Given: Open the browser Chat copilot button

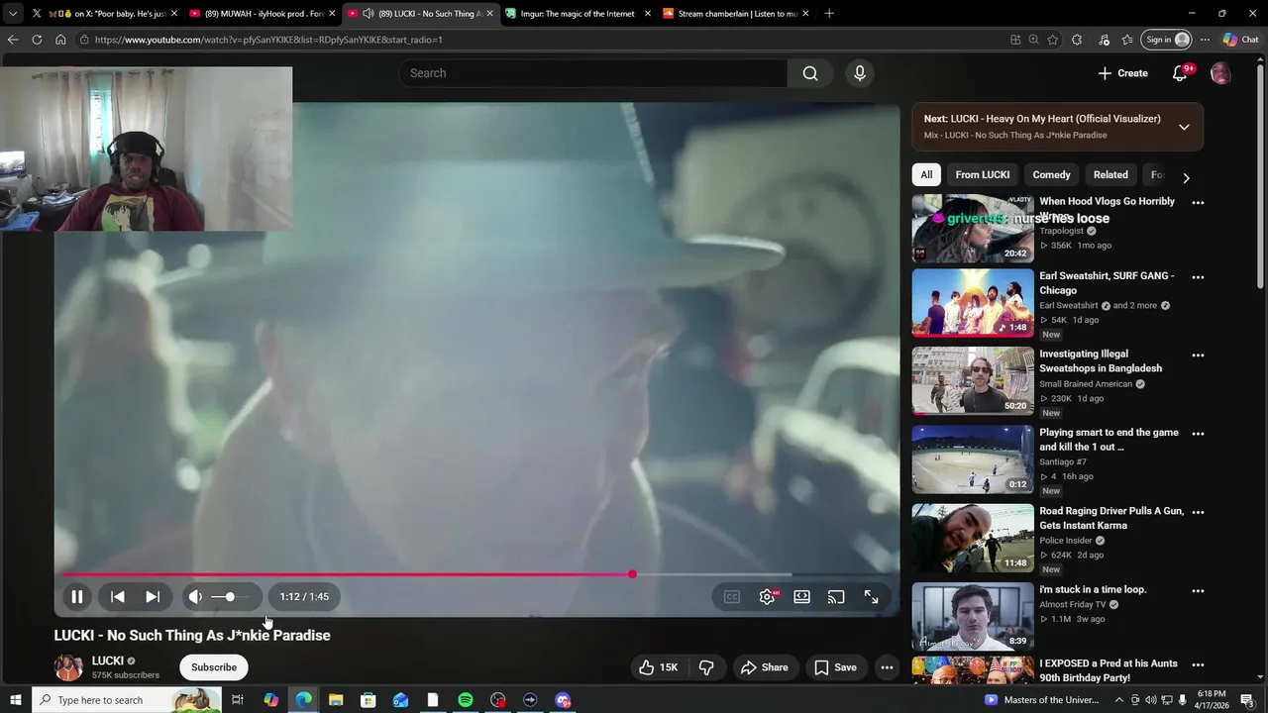Looking at the screenshot, I should coord(1240,40).
